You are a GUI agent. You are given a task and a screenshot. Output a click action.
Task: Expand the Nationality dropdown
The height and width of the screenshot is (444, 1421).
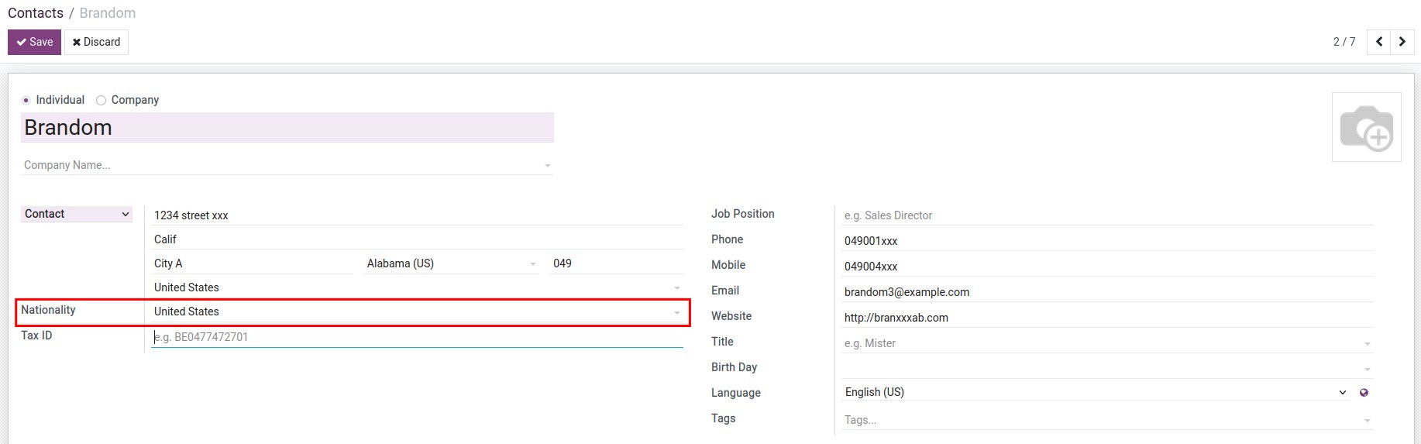[676, 312]
